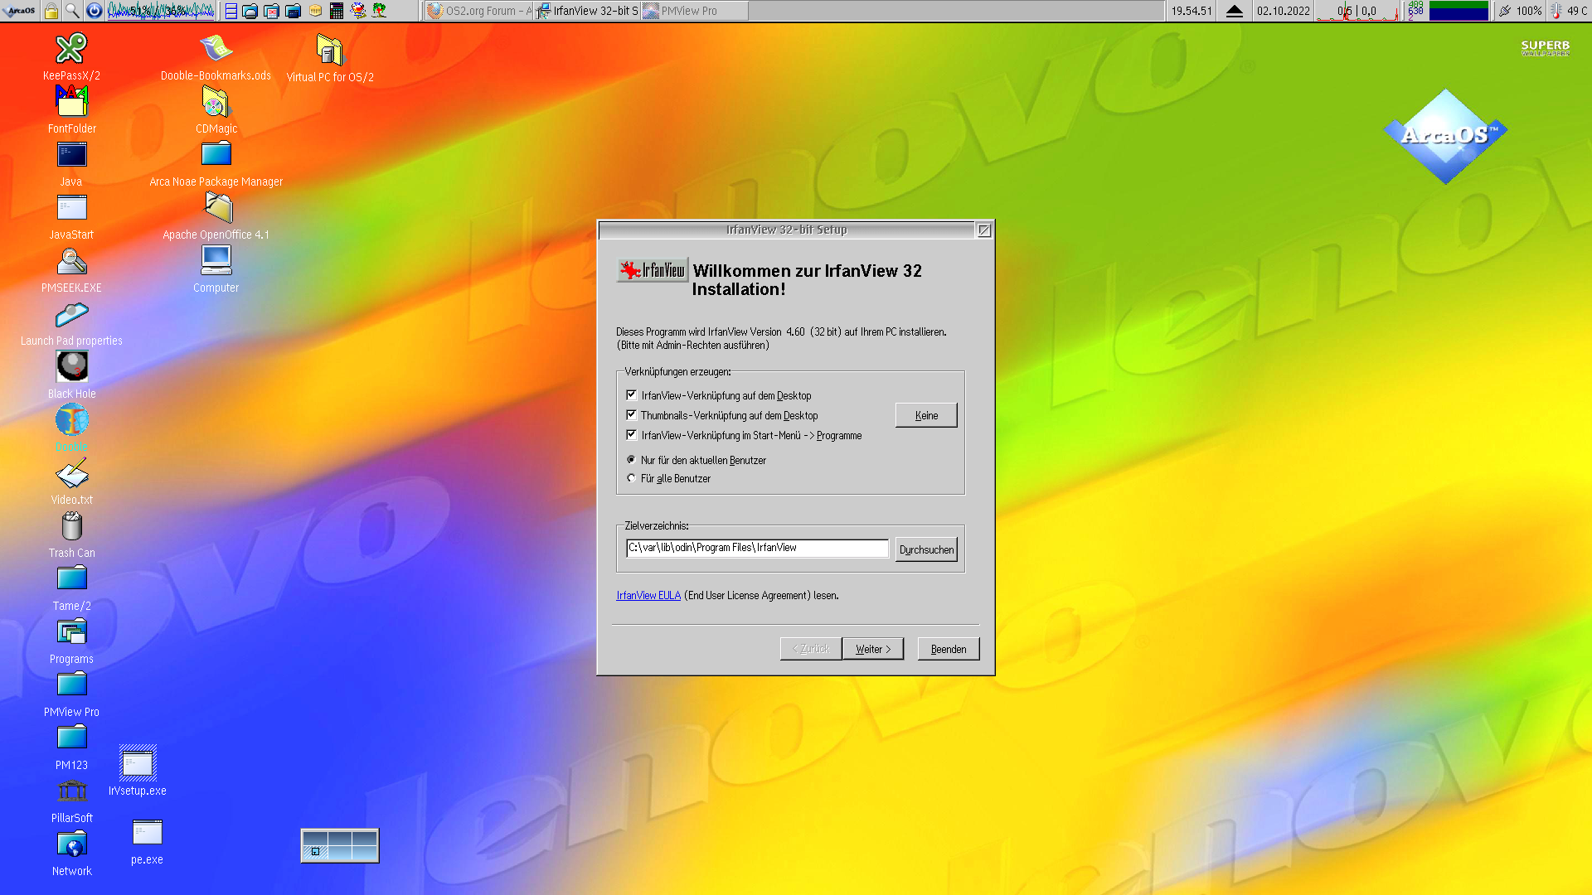This screenshot has height=895, width=1592.
Task: Select Für alle Benutzer radio button
Action: click(x=631, y=478)
